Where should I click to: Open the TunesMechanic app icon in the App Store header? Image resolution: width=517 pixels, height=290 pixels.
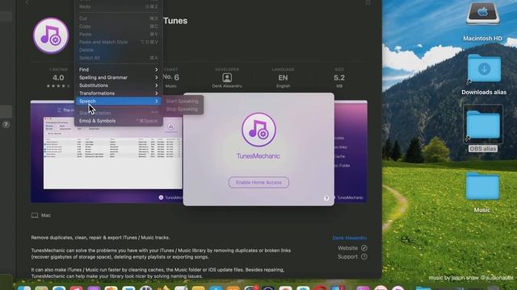click(51, 35)
